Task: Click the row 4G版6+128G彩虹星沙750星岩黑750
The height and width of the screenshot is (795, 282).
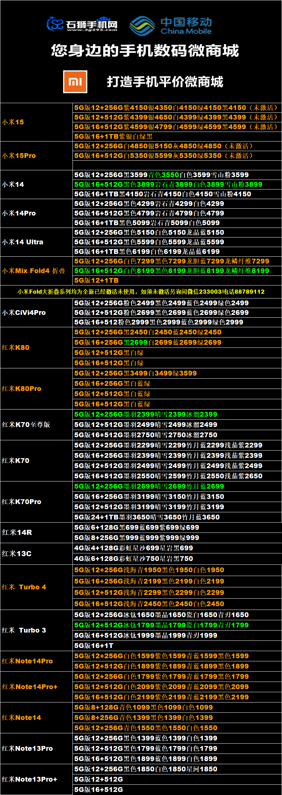Action: [177, 559]
